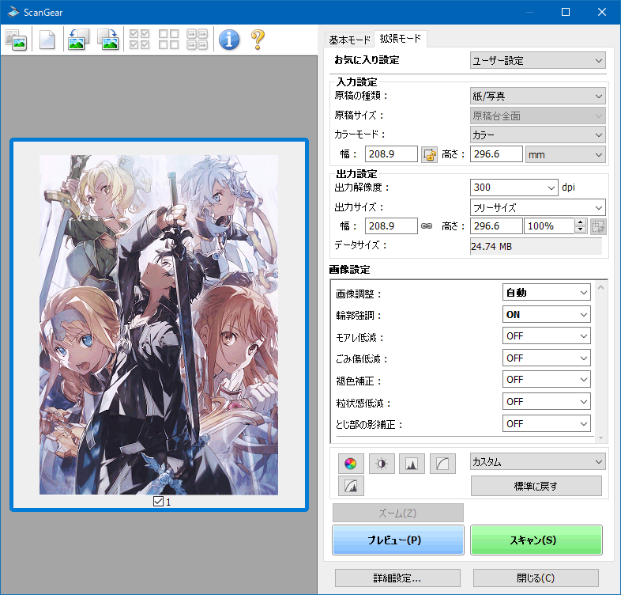
Task: Select the 拡張モード tab
Action: 400,39
